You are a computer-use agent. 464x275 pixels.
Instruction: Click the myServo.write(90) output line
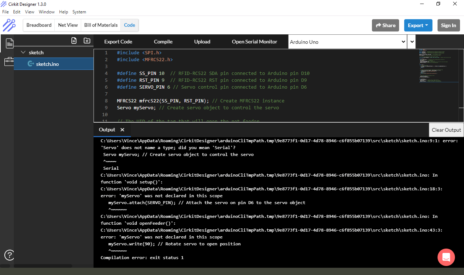pyautogui.click(x=174, y=244)
